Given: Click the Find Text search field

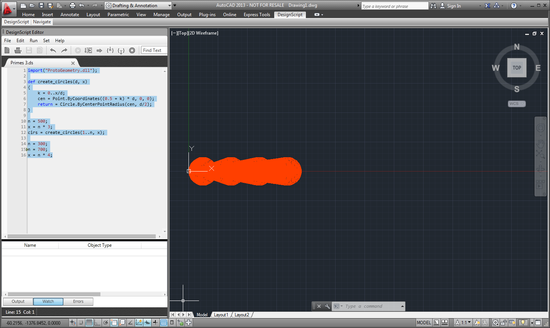Looking at the screenshot, I should point(154,50).
